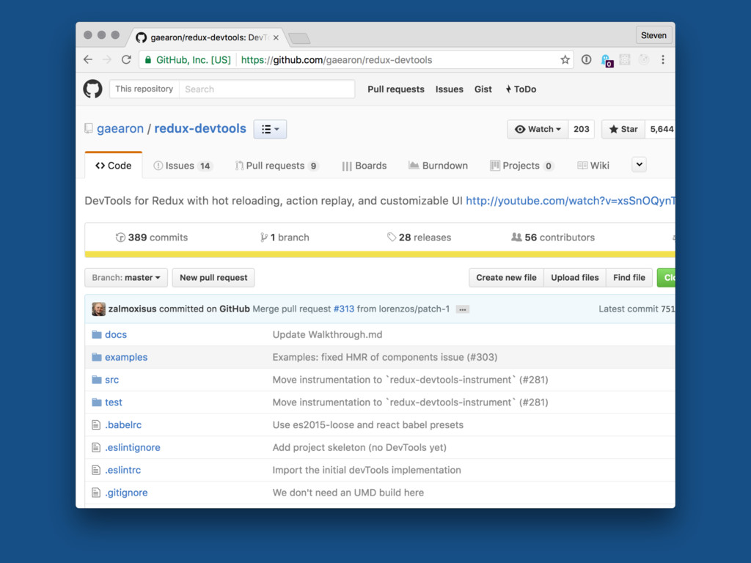Click the .gitignore file icon
This screenshot has height=563, width=751.
[96, 492]
